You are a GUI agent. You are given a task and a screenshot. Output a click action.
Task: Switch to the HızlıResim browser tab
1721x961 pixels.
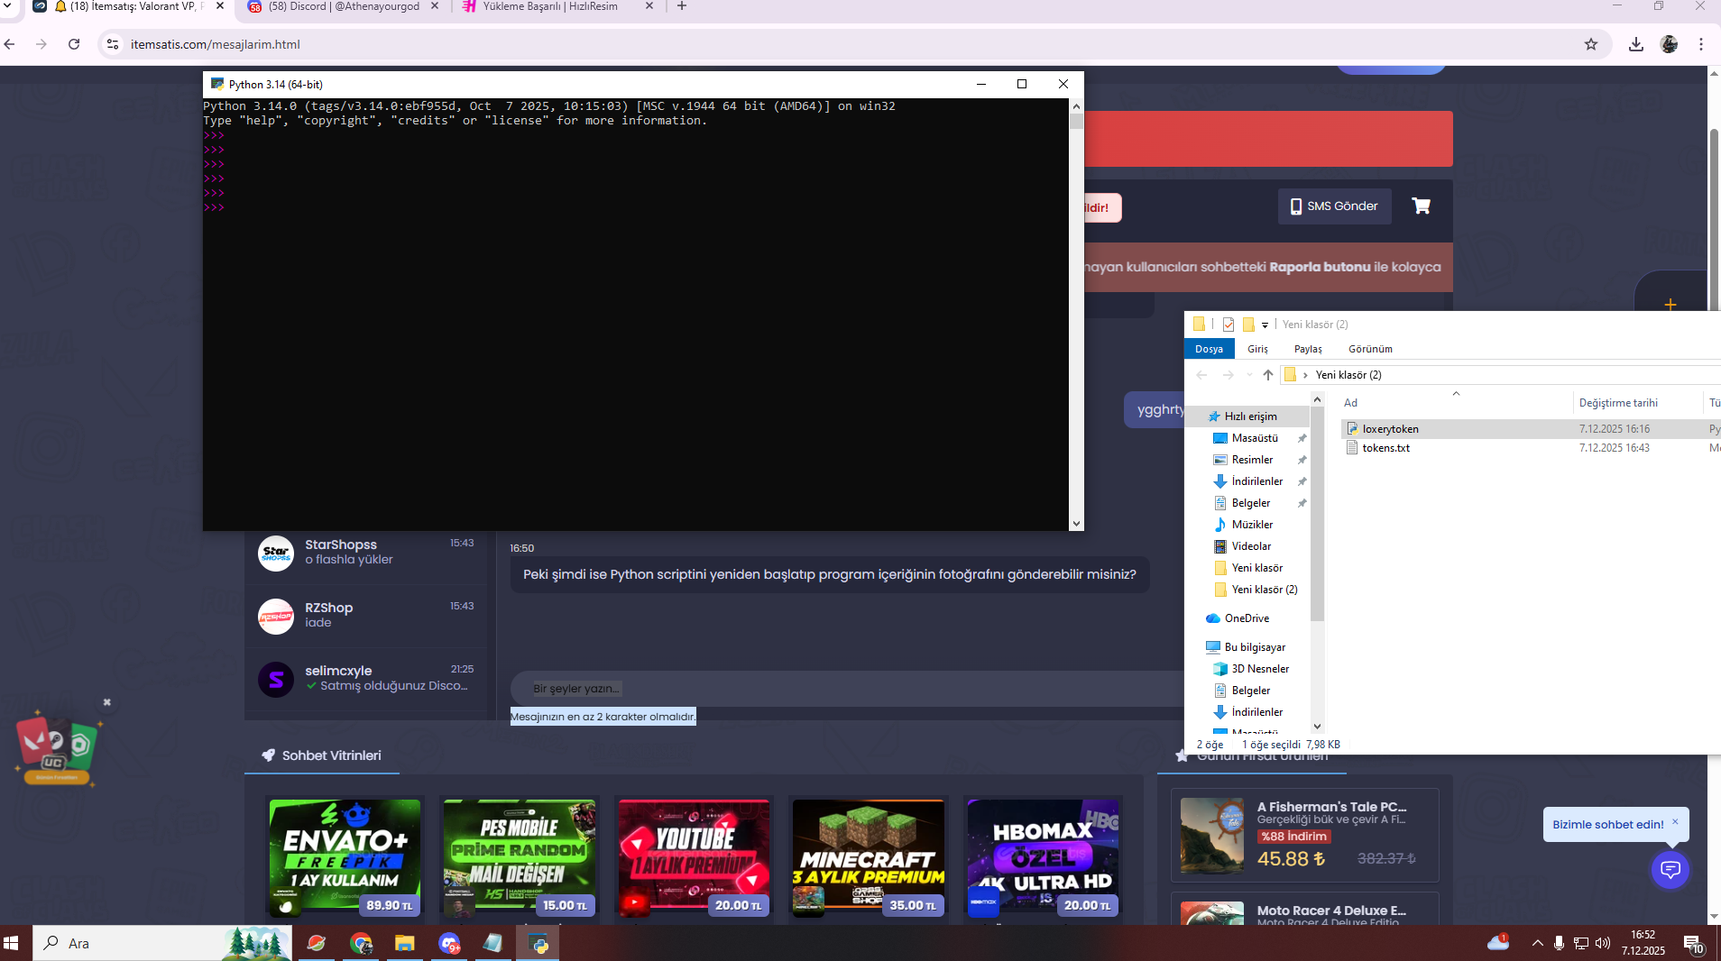[x=557, y=7]
